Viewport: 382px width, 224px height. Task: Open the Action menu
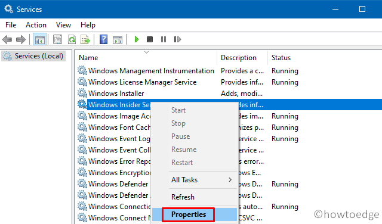36,25
